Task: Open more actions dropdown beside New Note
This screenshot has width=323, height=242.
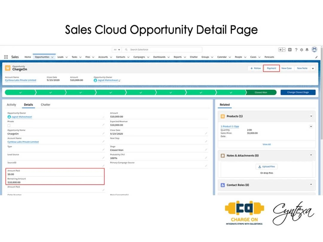Action: pos(313,68)
